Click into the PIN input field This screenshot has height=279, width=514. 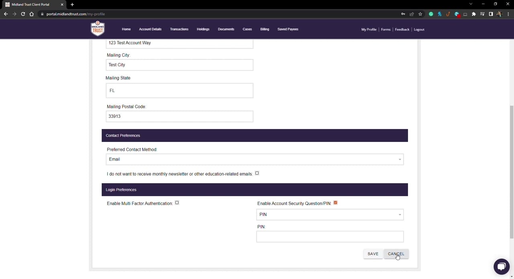click(330, 237)
